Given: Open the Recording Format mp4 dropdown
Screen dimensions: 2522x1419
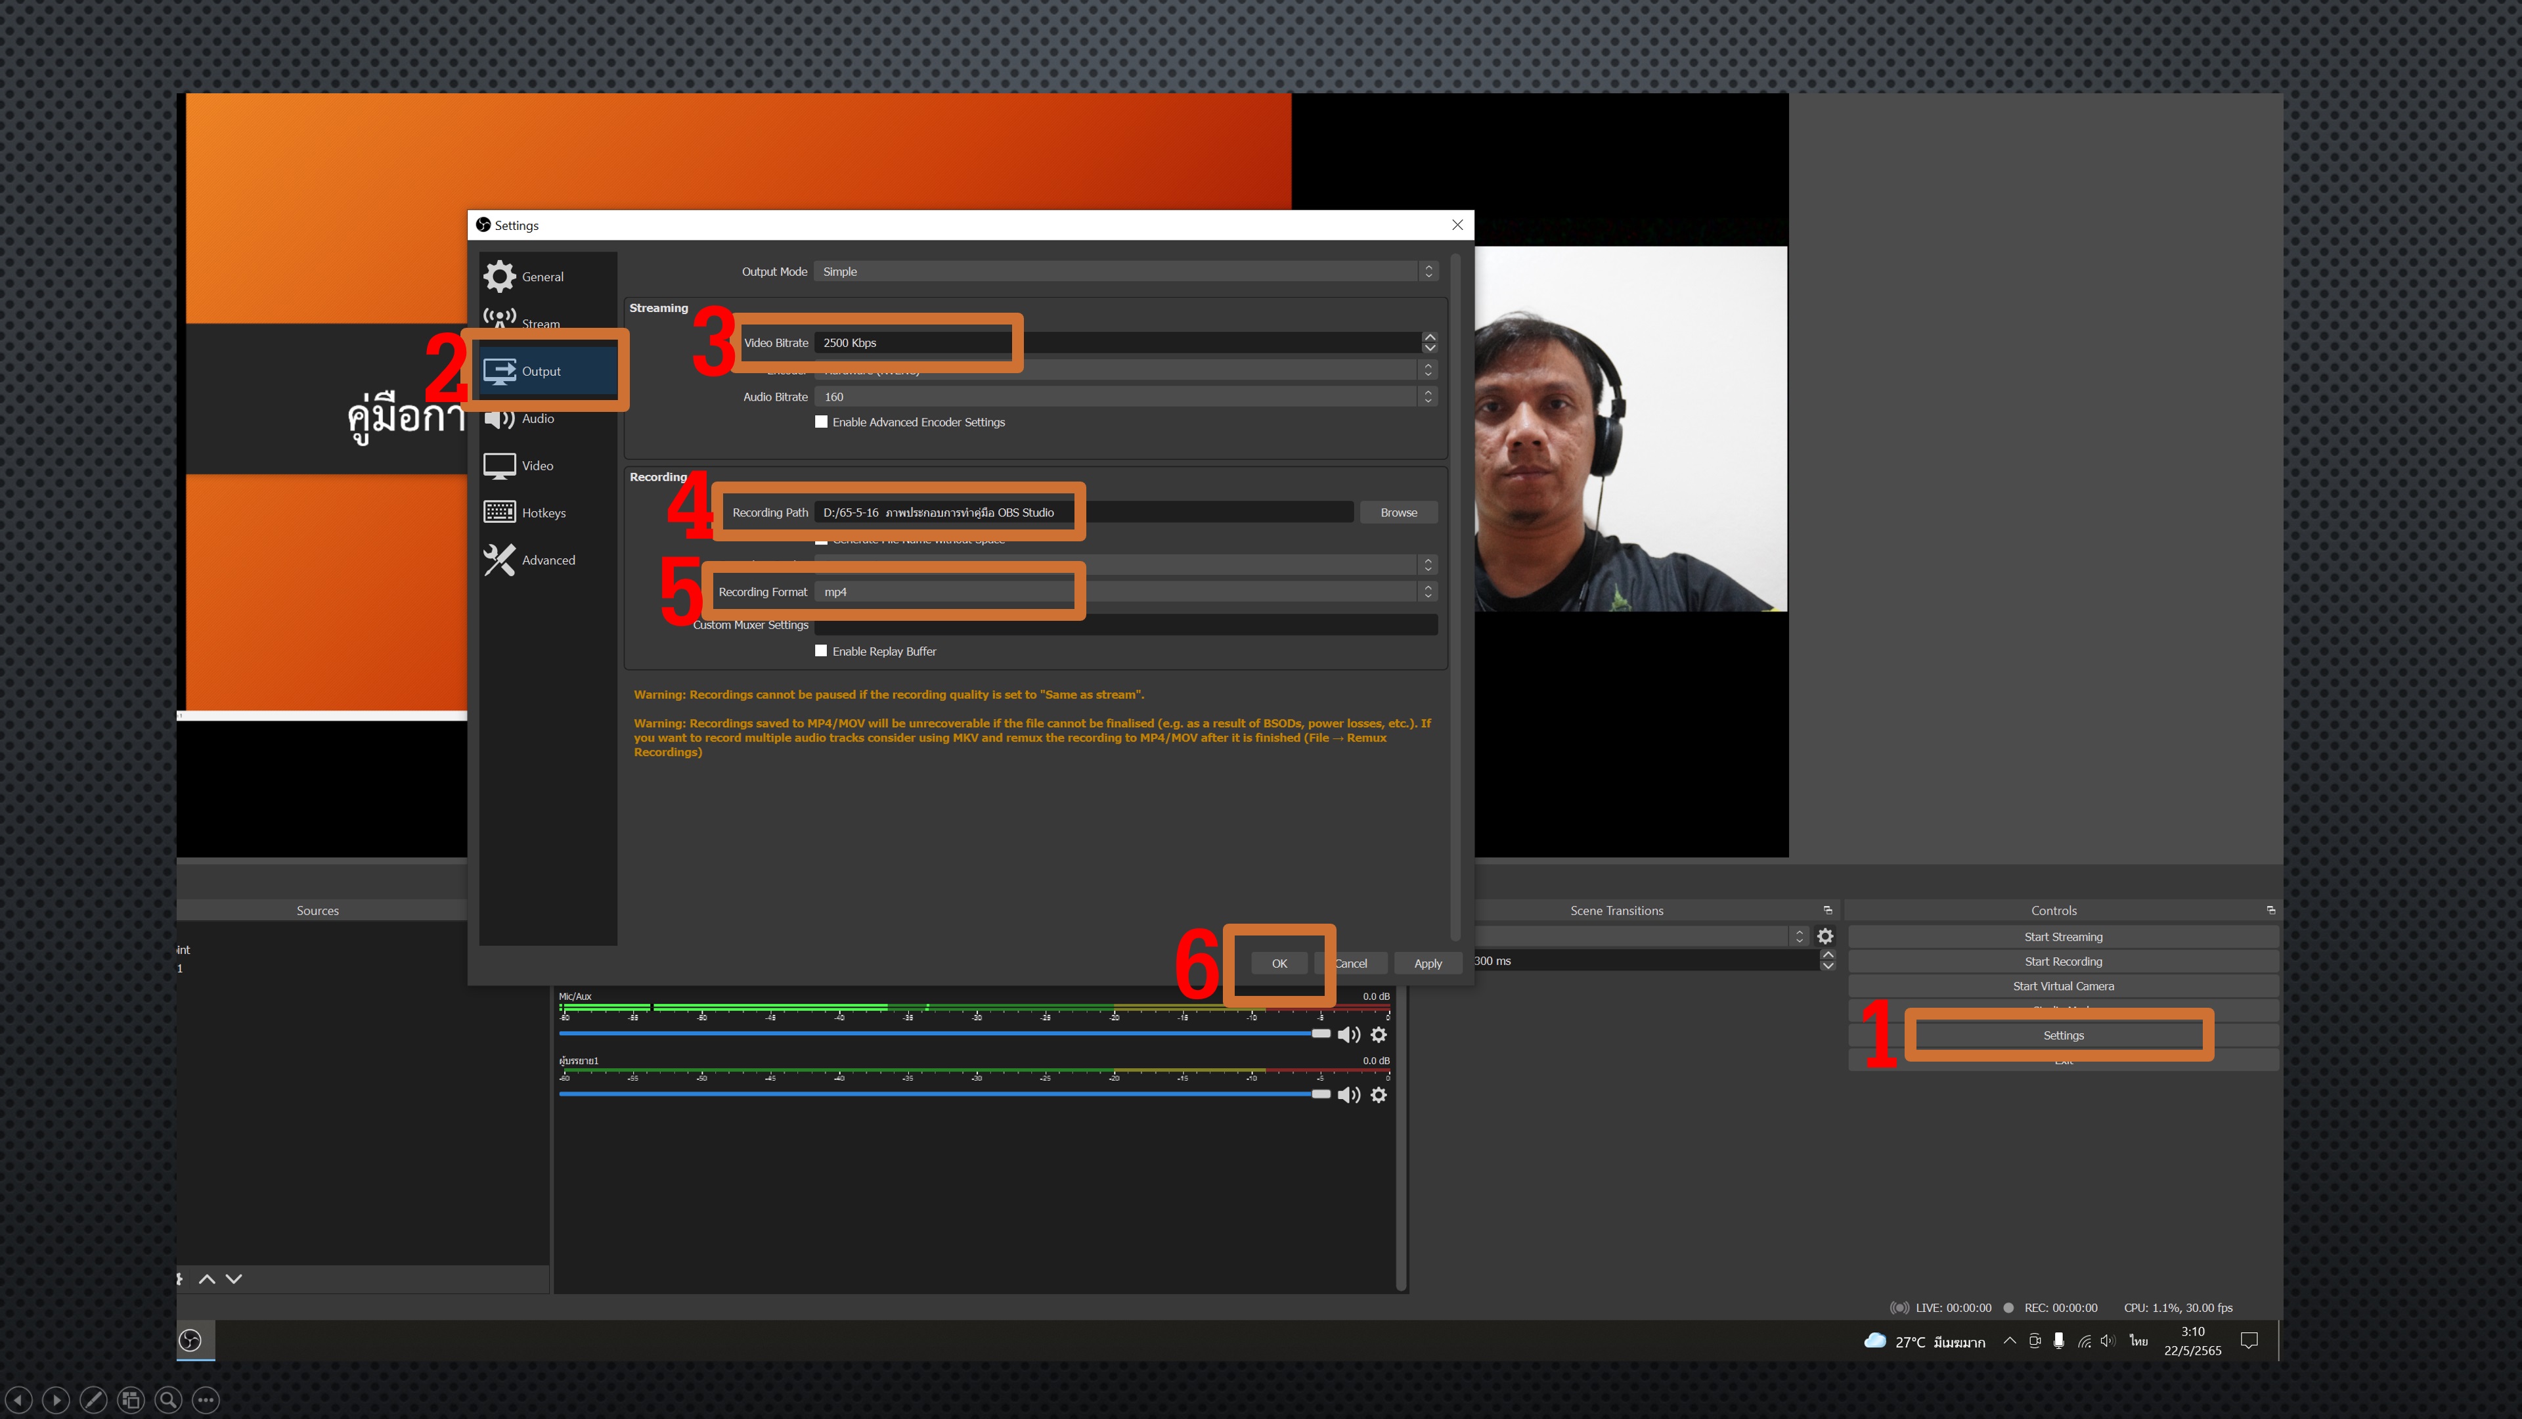Looking at the screenshot, I should click(x=1126, y=591).
